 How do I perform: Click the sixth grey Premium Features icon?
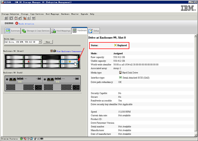[x=38, y=139]
